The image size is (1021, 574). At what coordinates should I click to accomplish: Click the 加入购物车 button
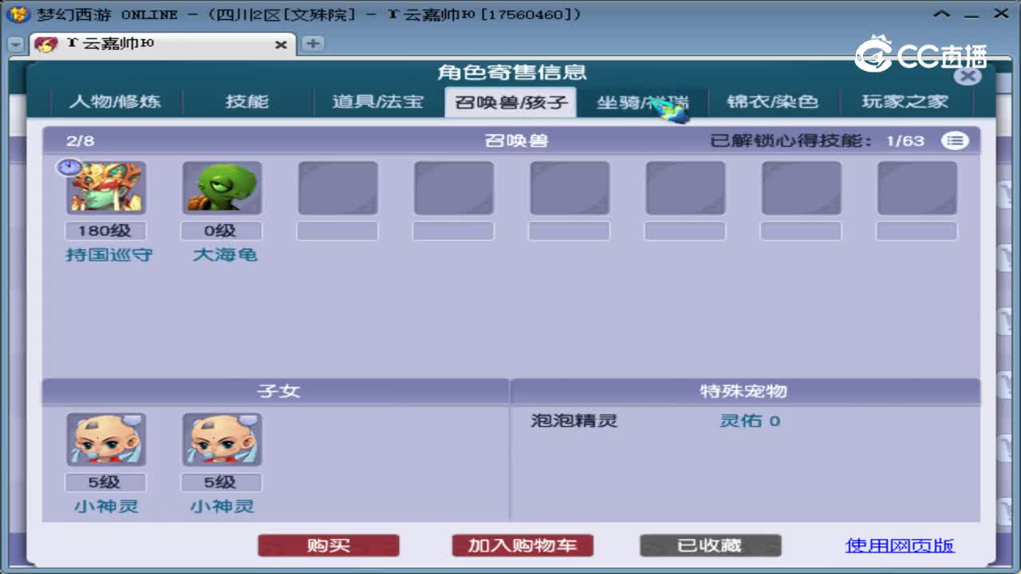(522, 545)
